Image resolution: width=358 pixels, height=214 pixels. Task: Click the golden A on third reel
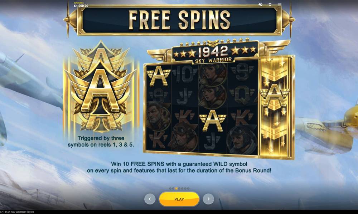coord(213,121)
